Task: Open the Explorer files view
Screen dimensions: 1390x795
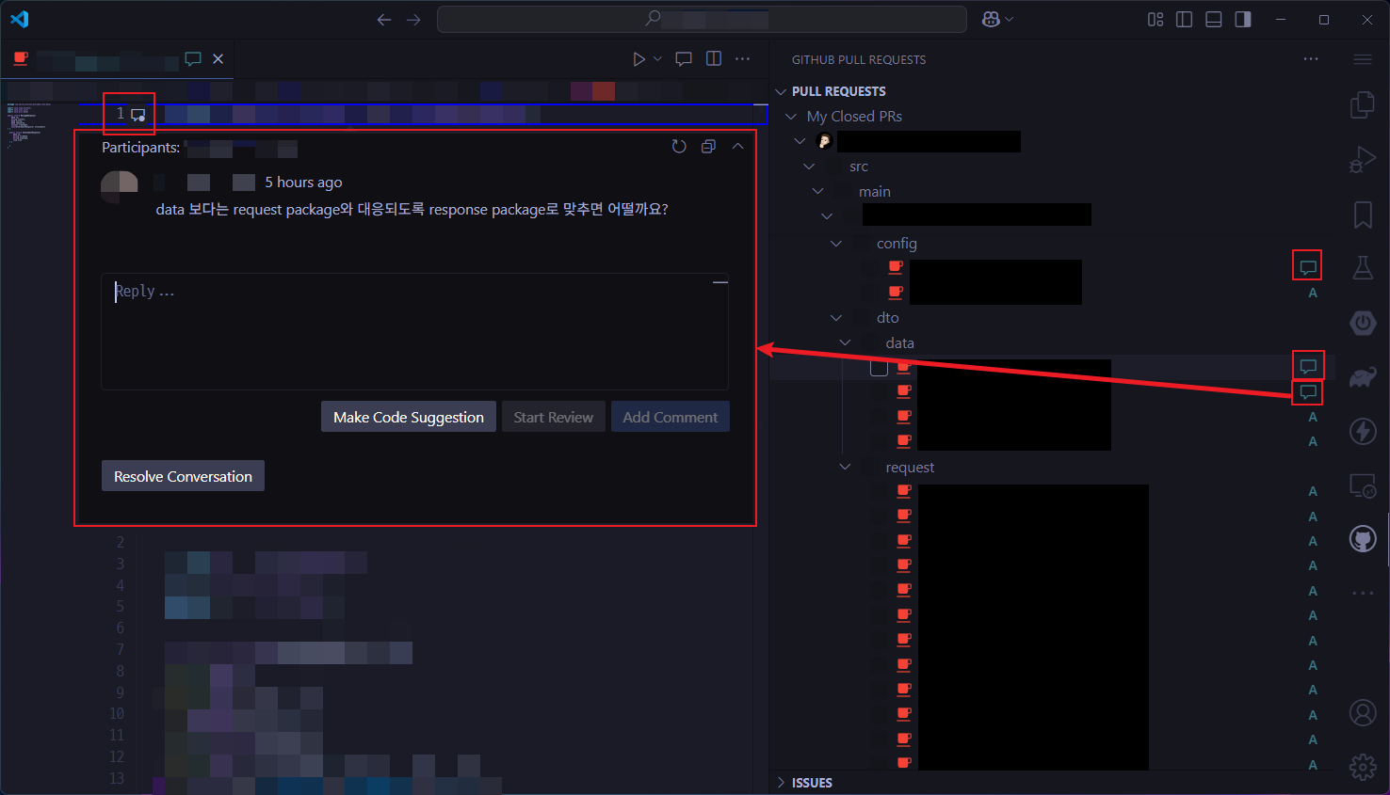Action: pyautogui.click(x=1363, y=105)
